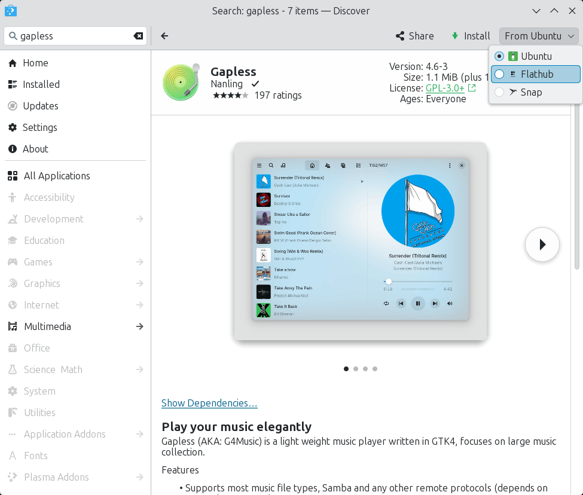
Task: Expand the Games category arrow
Action: (140, 262)
